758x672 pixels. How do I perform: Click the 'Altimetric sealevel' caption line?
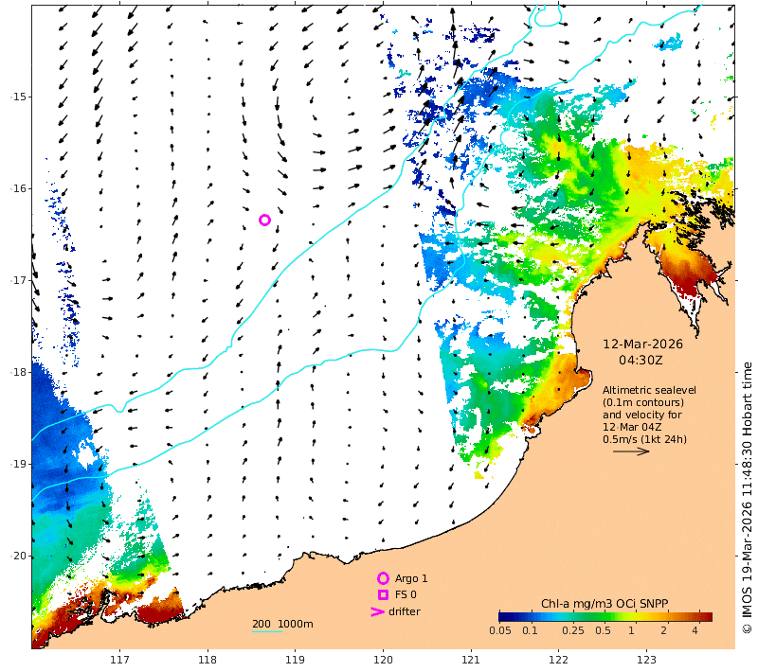(649, 390)
